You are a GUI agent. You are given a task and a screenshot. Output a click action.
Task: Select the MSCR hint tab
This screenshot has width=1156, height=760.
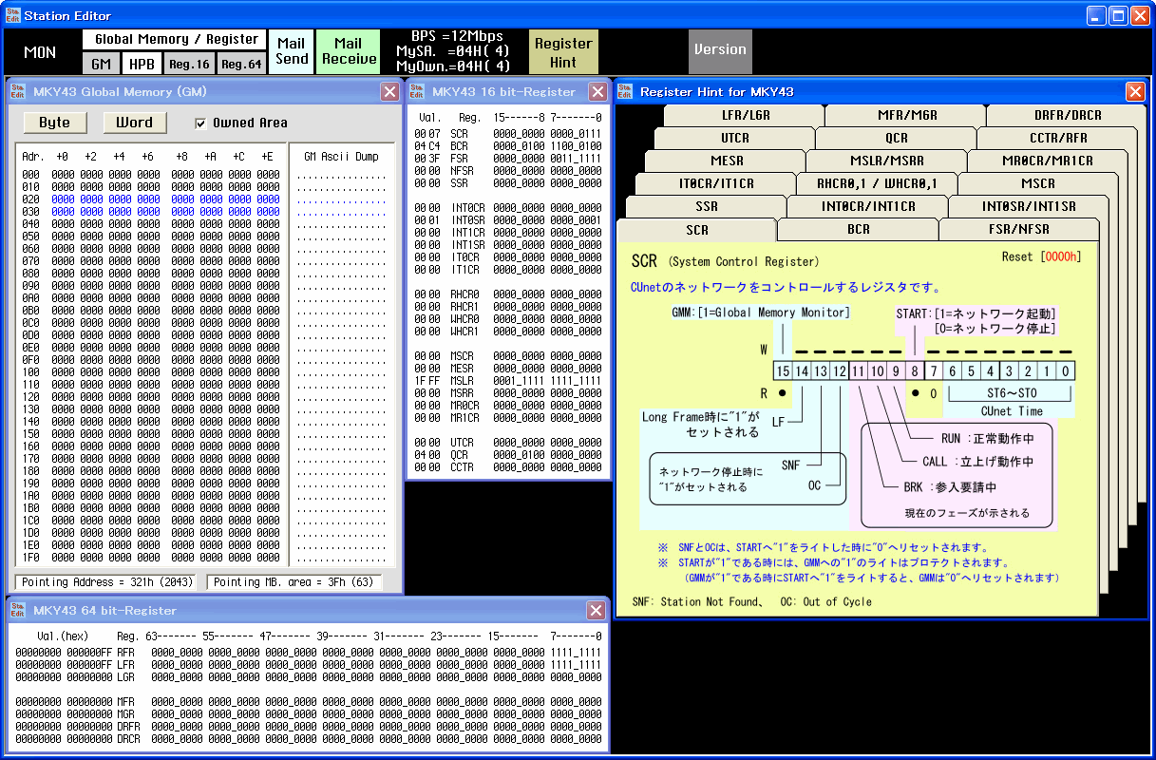click(1037, 183)
